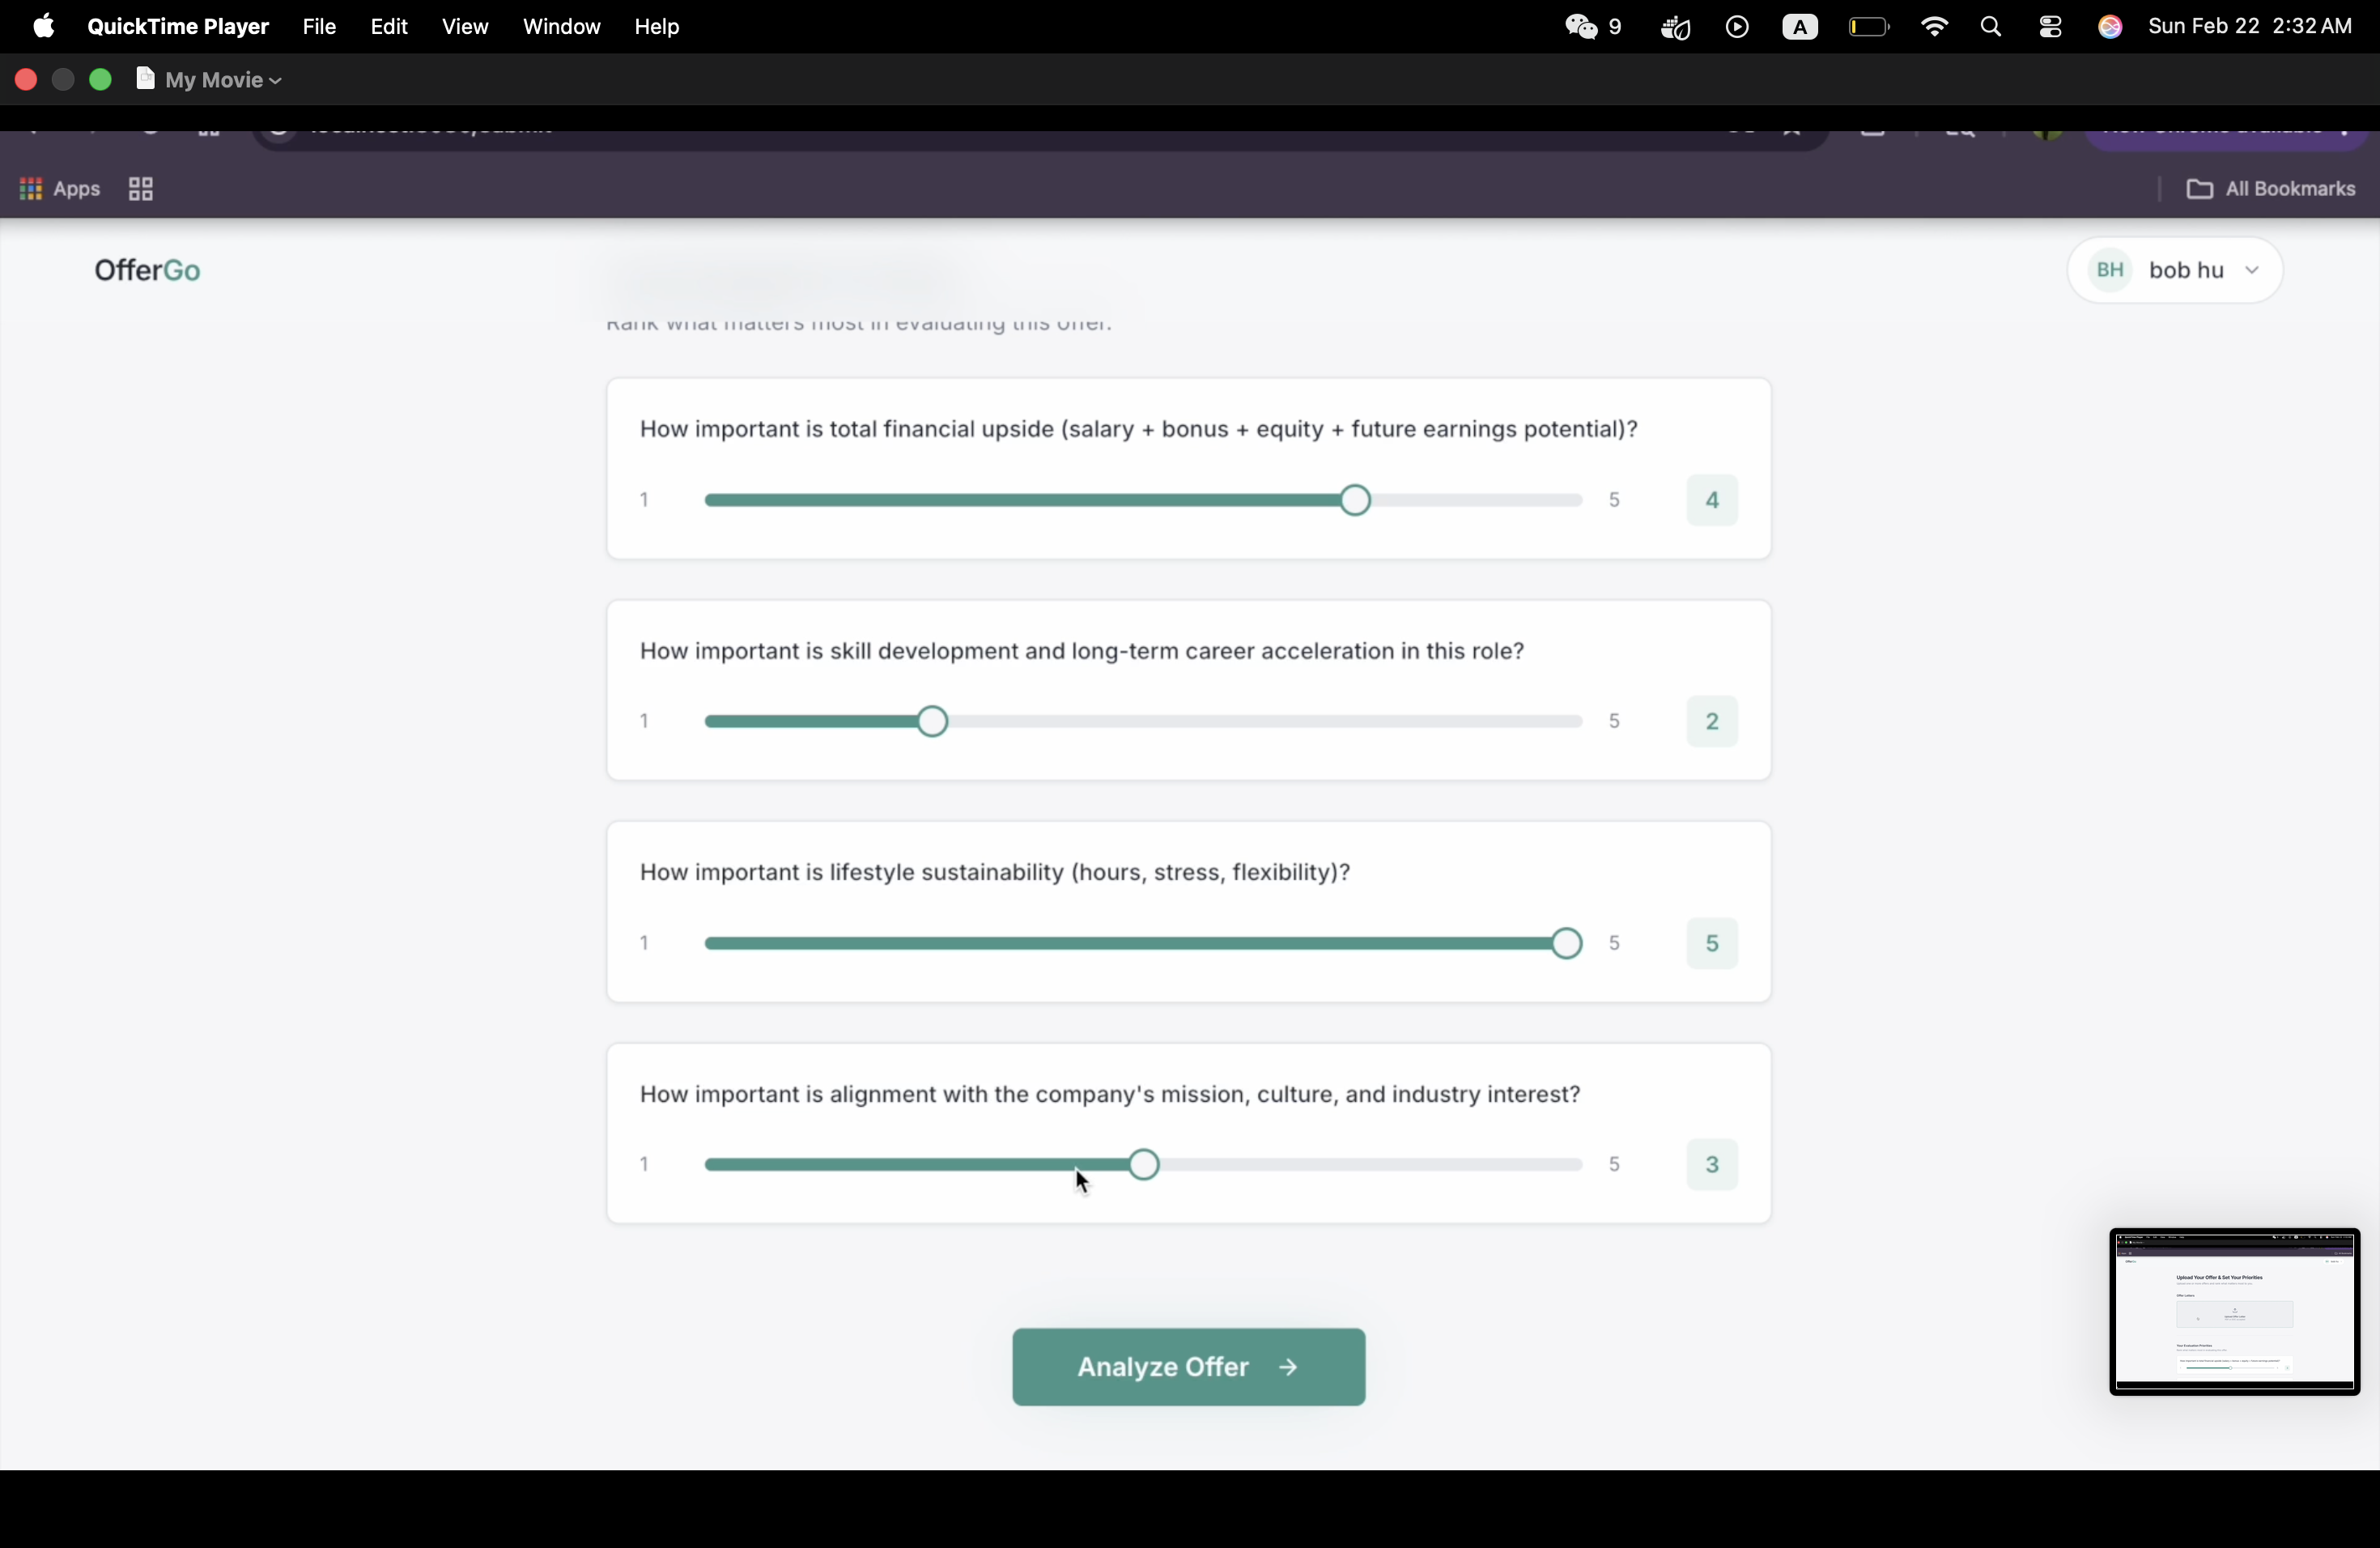
Task: Click the screen recording preview thumbnail
Action: click(2234, 1311)
